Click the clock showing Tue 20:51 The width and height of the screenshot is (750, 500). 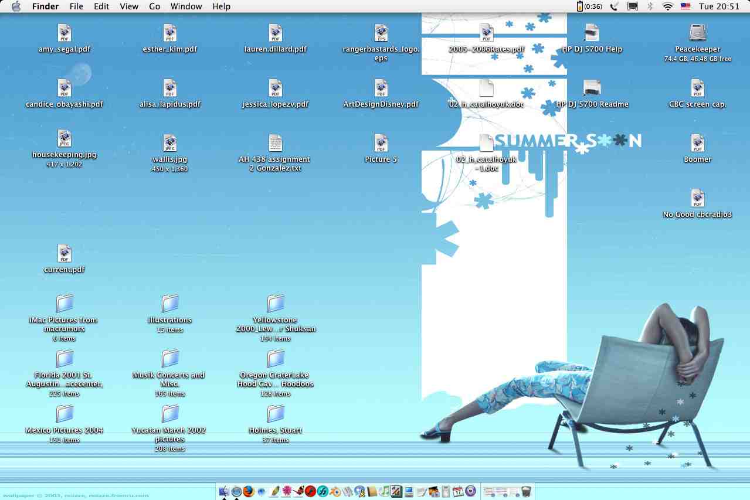(x=719, y=6)
